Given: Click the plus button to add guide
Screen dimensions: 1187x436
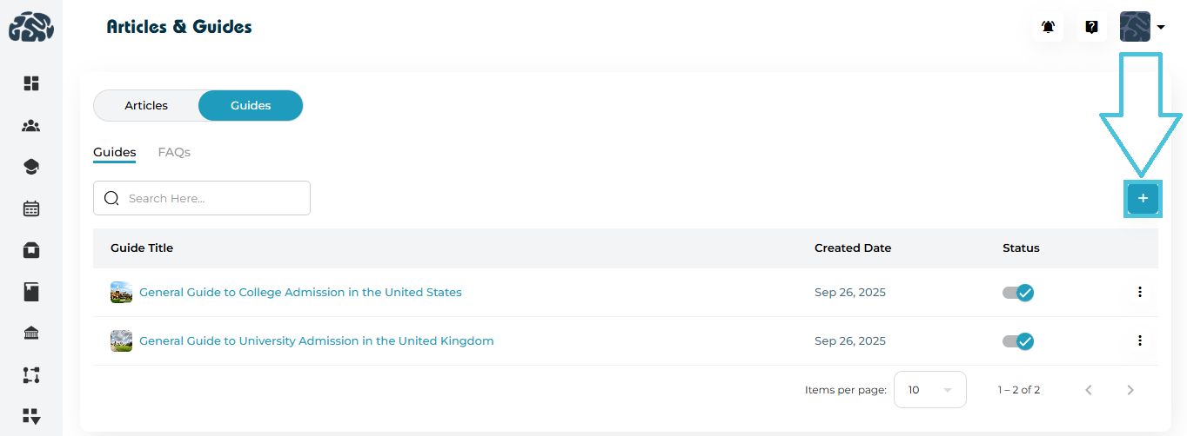Looking at the screenshot, I should 1143,199.
